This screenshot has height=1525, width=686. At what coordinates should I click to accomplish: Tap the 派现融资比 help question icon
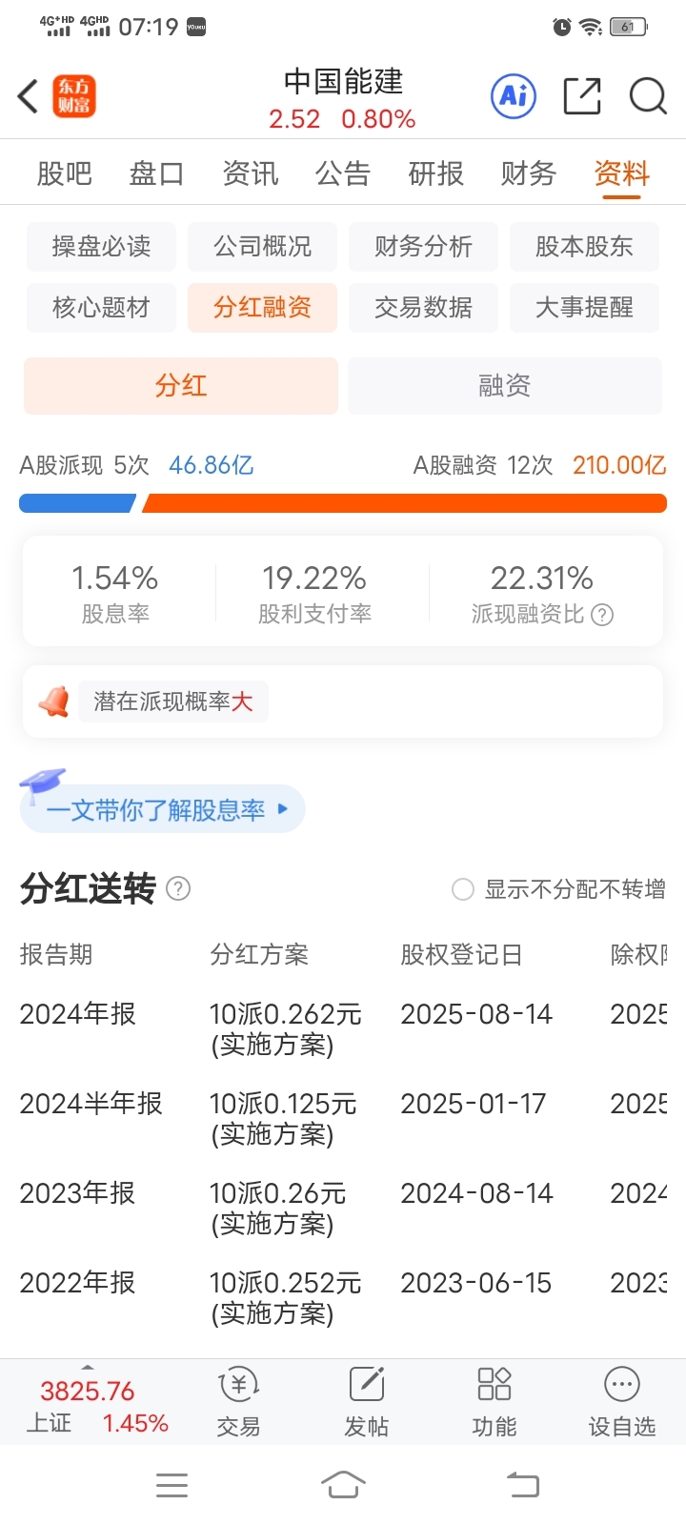(x=602, y=615)
